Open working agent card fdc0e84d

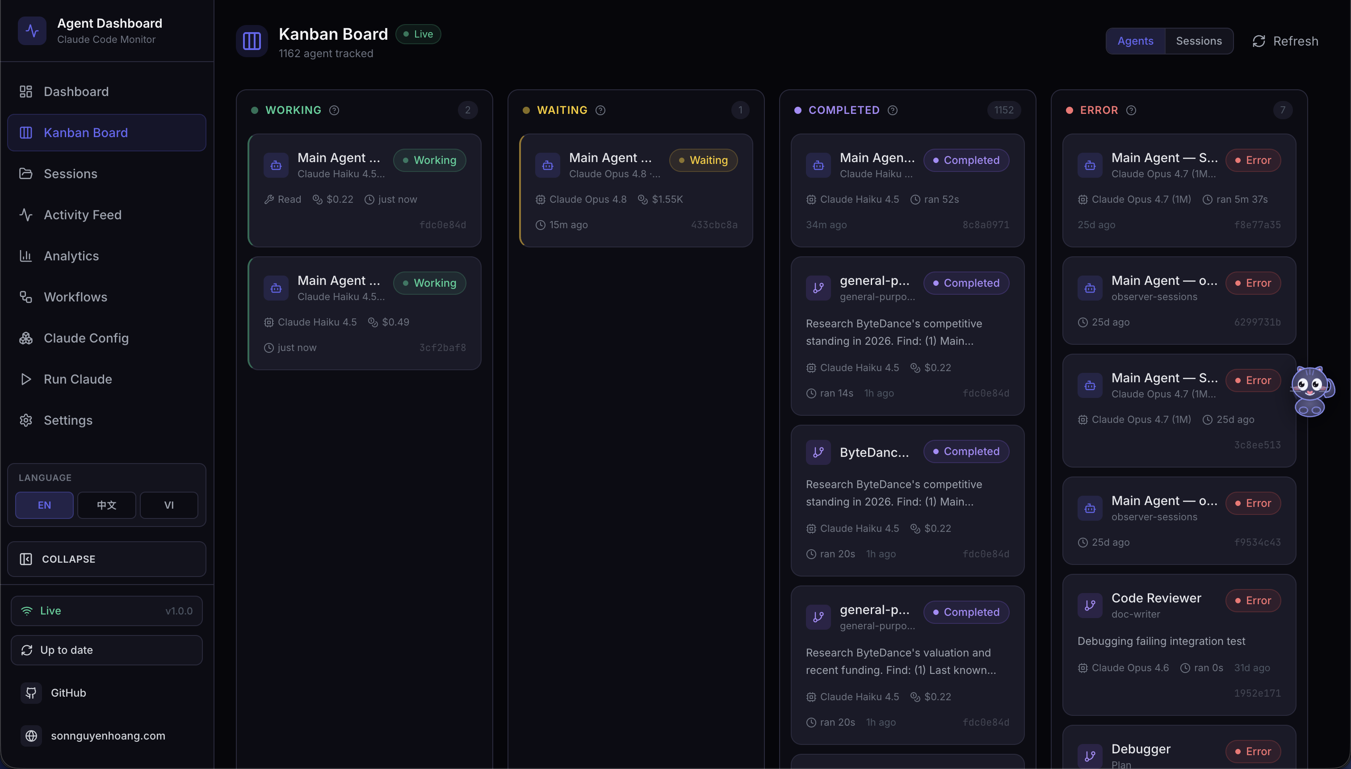click(x=365, y=190)
